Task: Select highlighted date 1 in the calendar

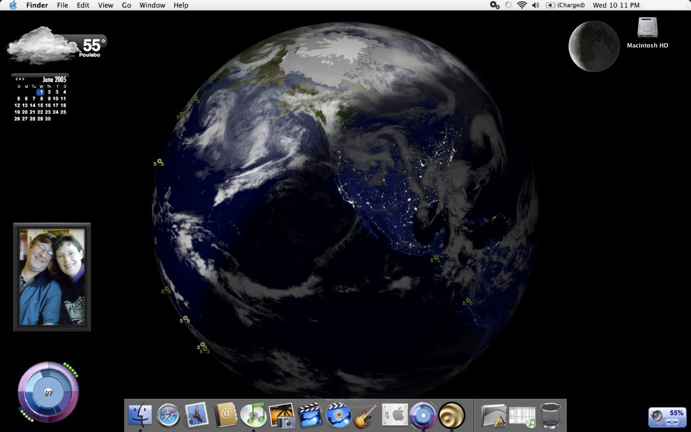Action: click(x=41, y=92)
